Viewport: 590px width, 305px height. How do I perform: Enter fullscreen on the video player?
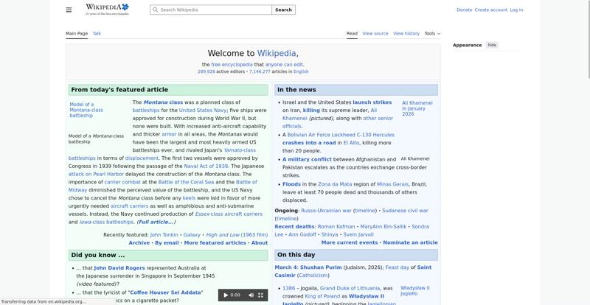260,295
